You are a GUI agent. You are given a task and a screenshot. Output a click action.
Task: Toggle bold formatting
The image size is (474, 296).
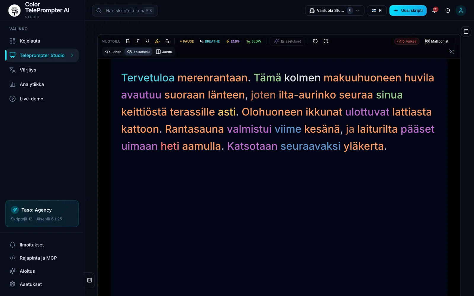pyautogui.click(x=128, y=41)
